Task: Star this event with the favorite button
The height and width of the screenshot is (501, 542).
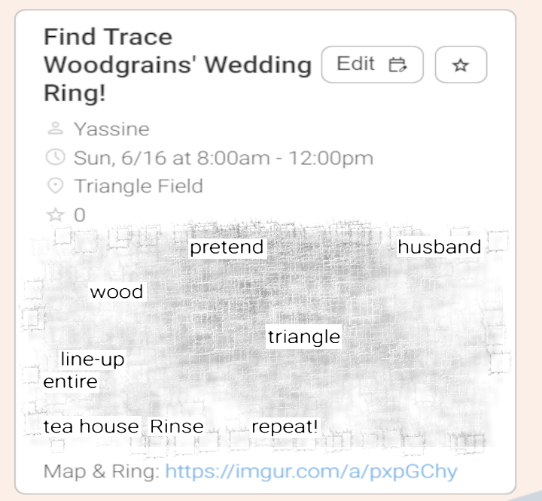Action: pyautogui.click(x=461, y=65)
